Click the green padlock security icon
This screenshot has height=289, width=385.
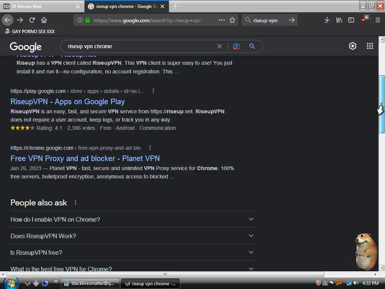pos(87,20)
